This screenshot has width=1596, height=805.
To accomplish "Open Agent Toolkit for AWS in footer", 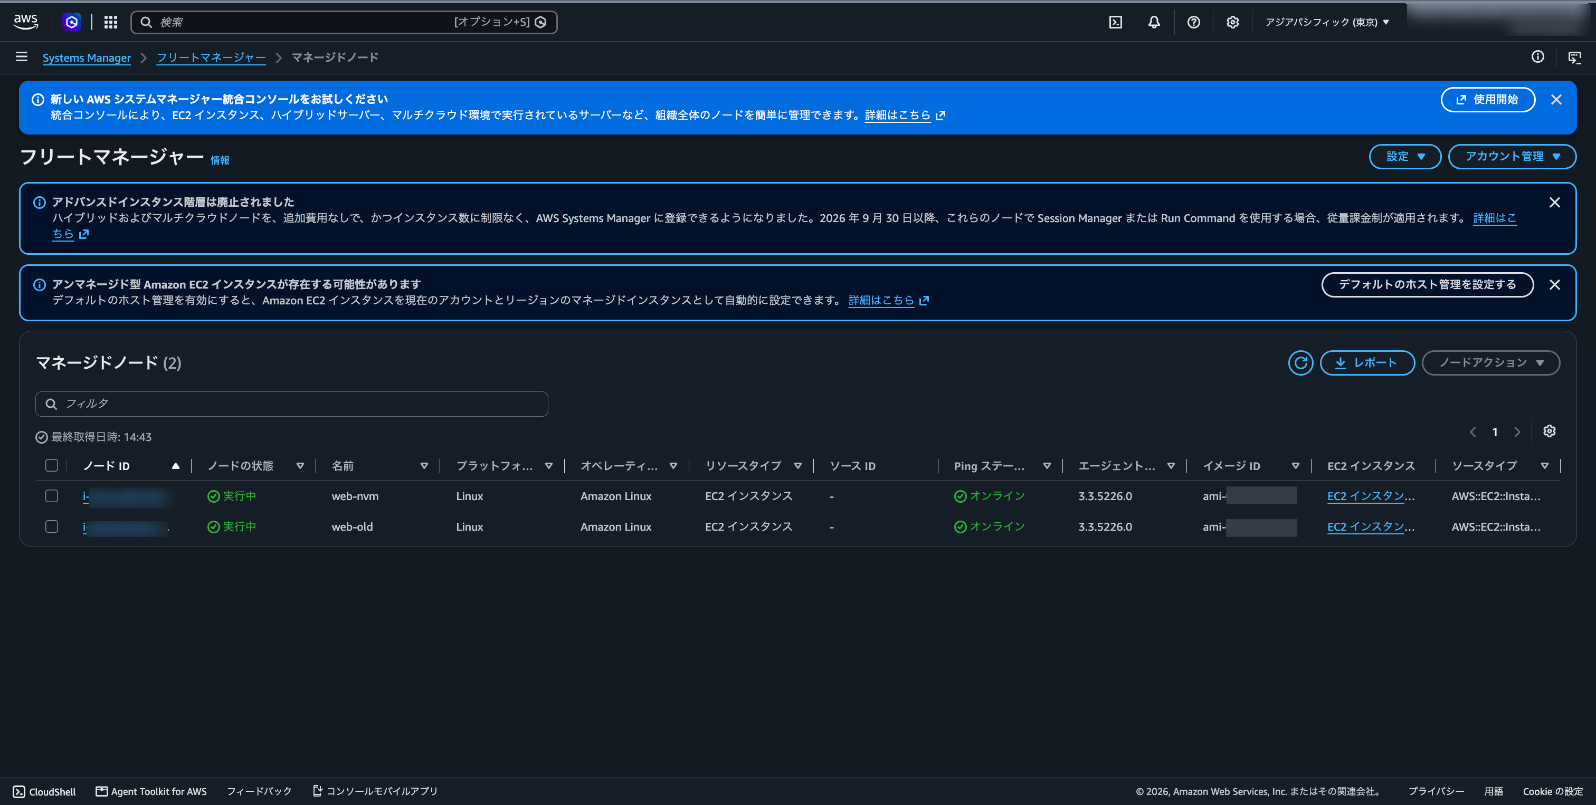I will [151, 791].
